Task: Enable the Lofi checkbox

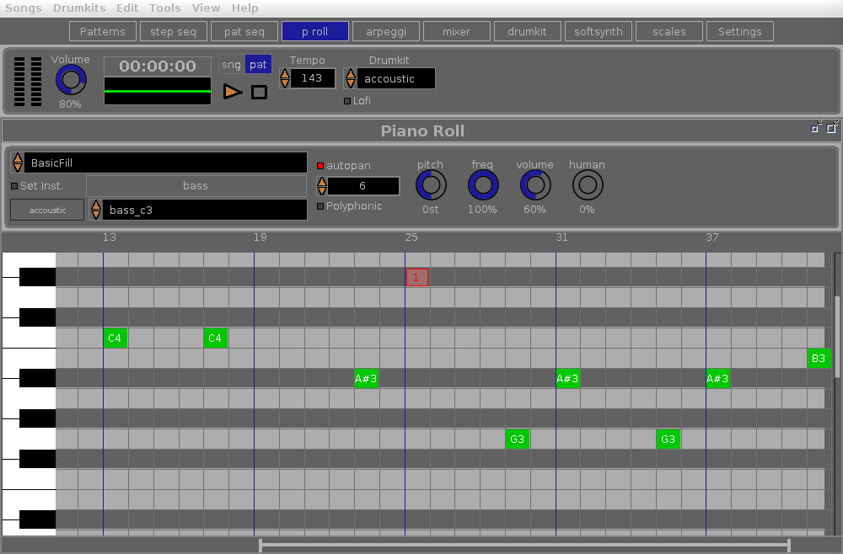Action: click(347, 101)
